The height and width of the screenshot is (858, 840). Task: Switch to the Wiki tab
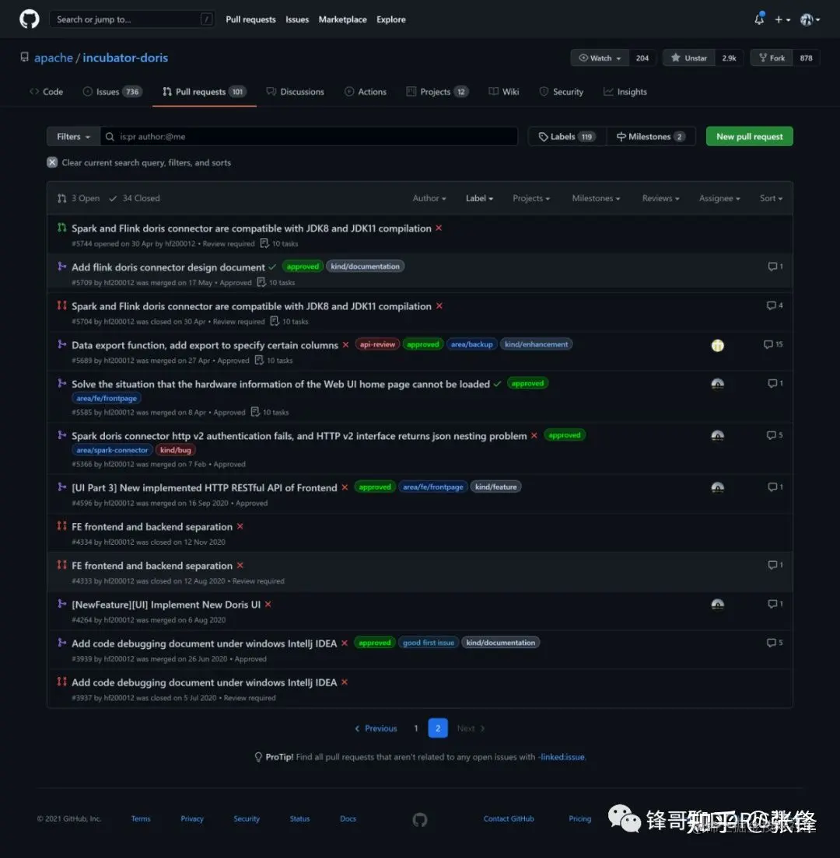(x=504, y=92)
